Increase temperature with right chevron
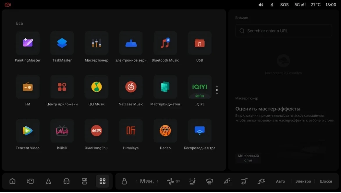Viewport: 341px width, 193px height. [158, 181]
